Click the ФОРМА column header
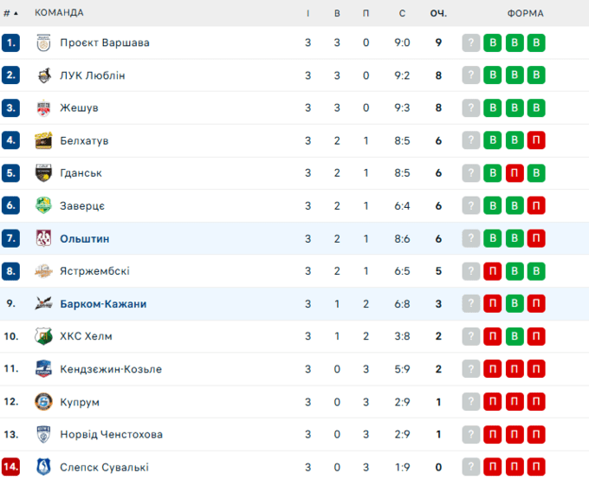 tap(525, 13)
